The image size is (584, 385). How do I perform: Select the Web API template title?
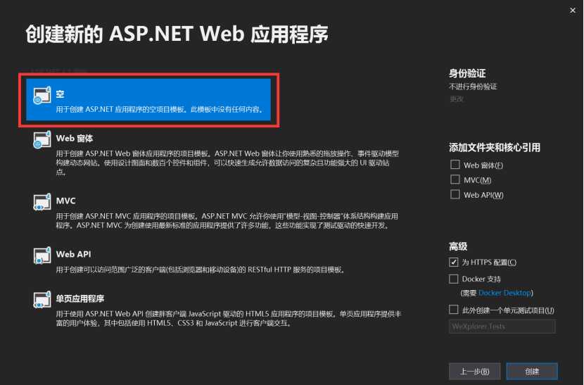[x=73, y=254]
